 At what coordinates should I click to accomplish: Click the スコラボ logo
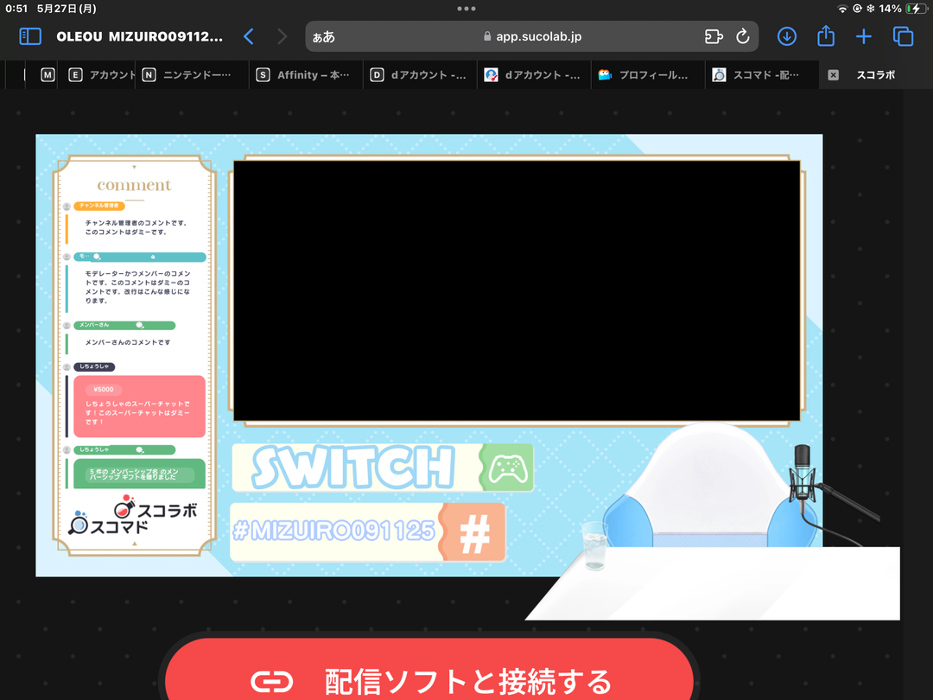(x=155, y=508)
